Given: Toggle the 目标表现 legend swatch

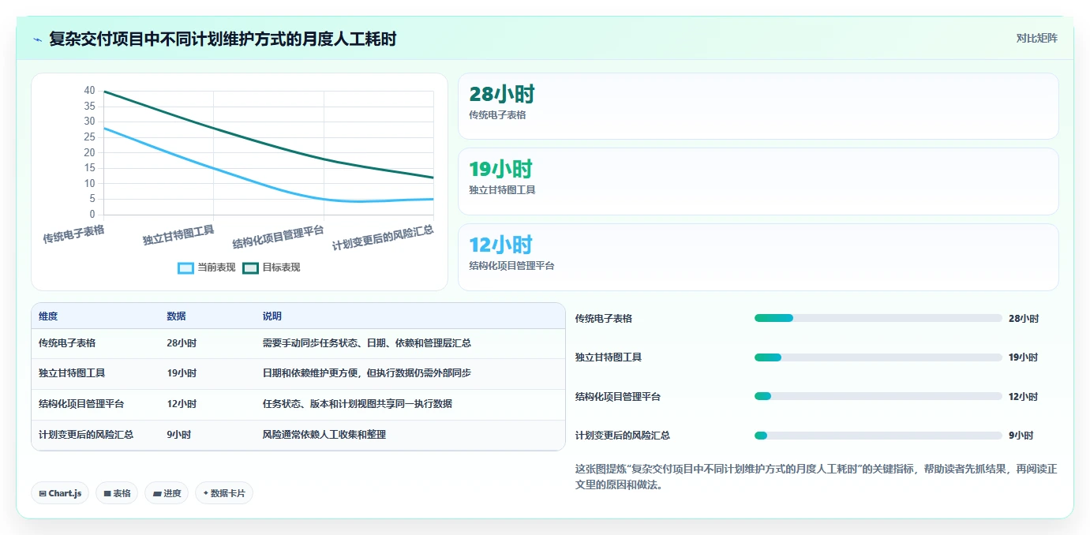Looking at the screenshot, I should [250, 267].
